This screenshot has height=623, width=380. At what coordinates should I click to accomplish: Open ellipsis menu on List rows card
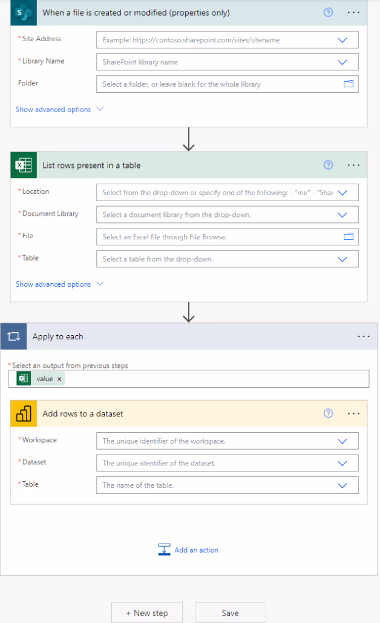(353, 165)
